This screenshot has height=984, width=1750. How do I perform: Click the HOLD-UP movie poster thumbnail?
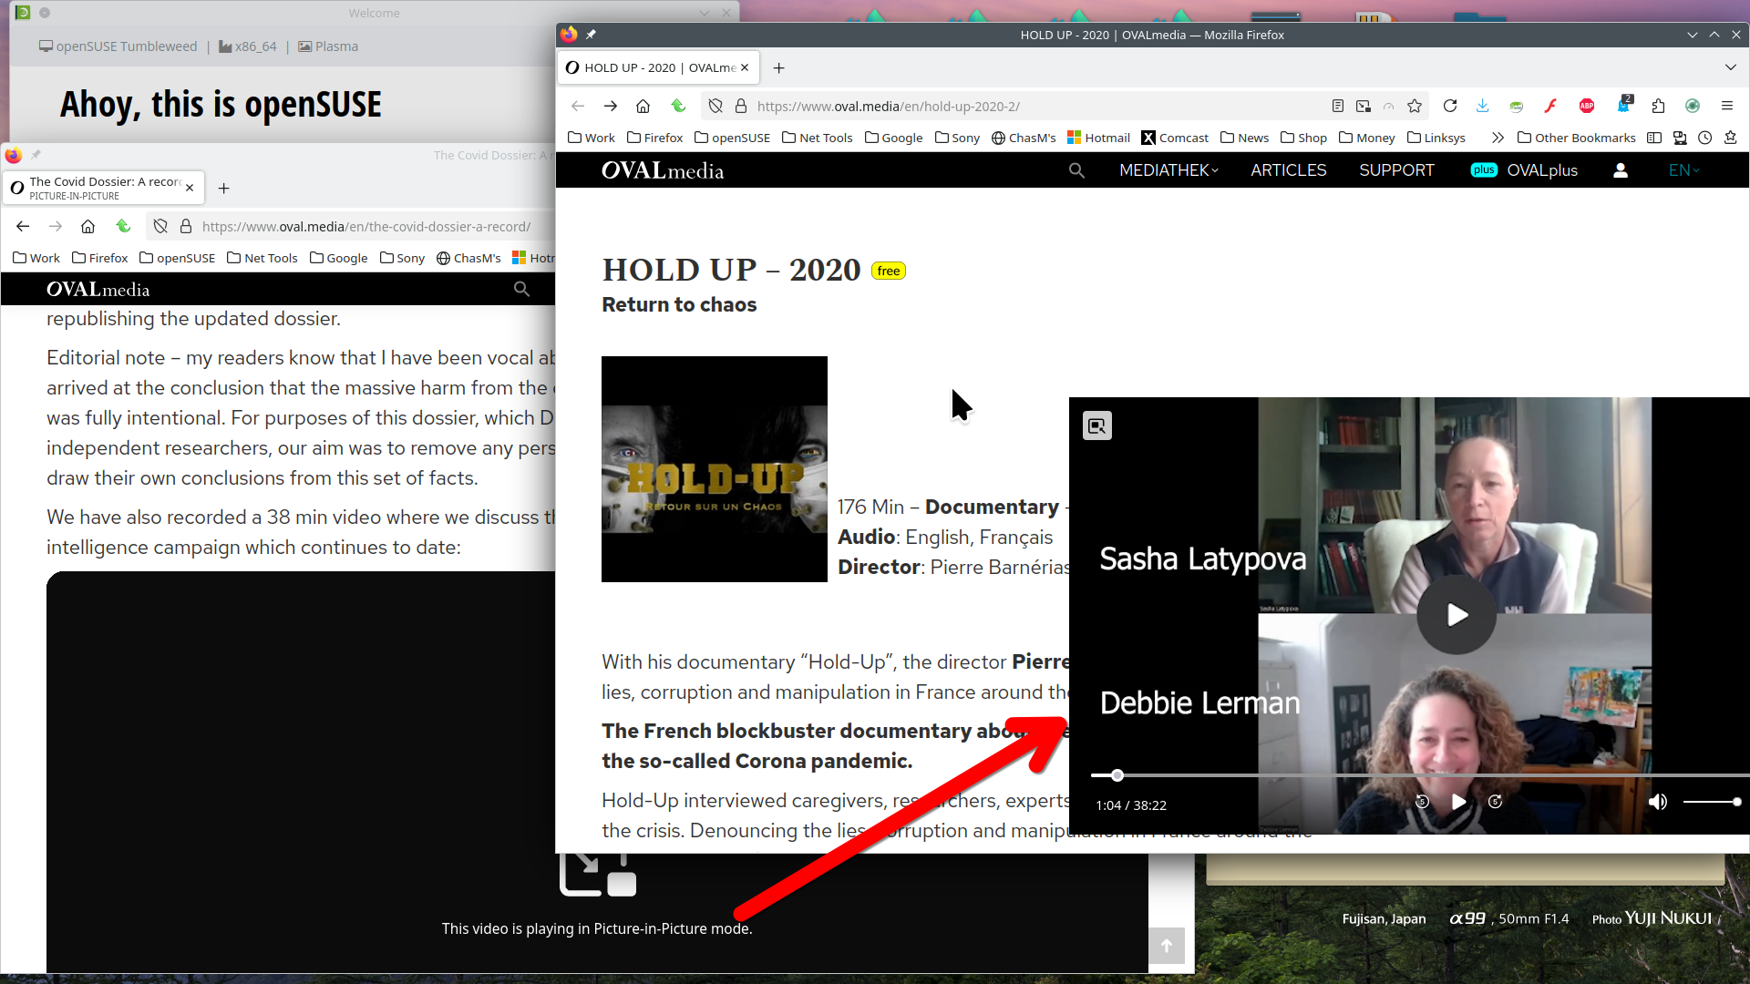[715, 468]
